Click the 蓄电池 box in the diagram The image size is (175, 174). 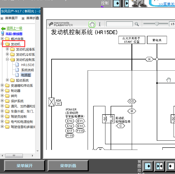coord(157,40)
